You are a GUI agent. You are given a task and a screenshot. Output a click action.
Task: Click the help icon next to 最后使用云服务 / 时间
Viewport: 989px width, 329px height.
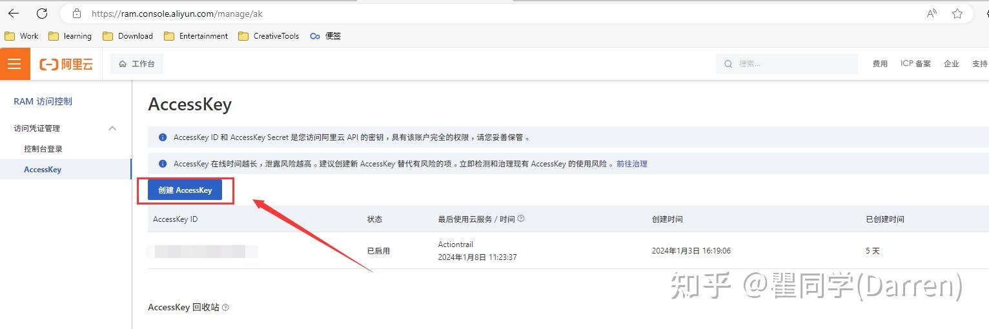pos(521,219)
